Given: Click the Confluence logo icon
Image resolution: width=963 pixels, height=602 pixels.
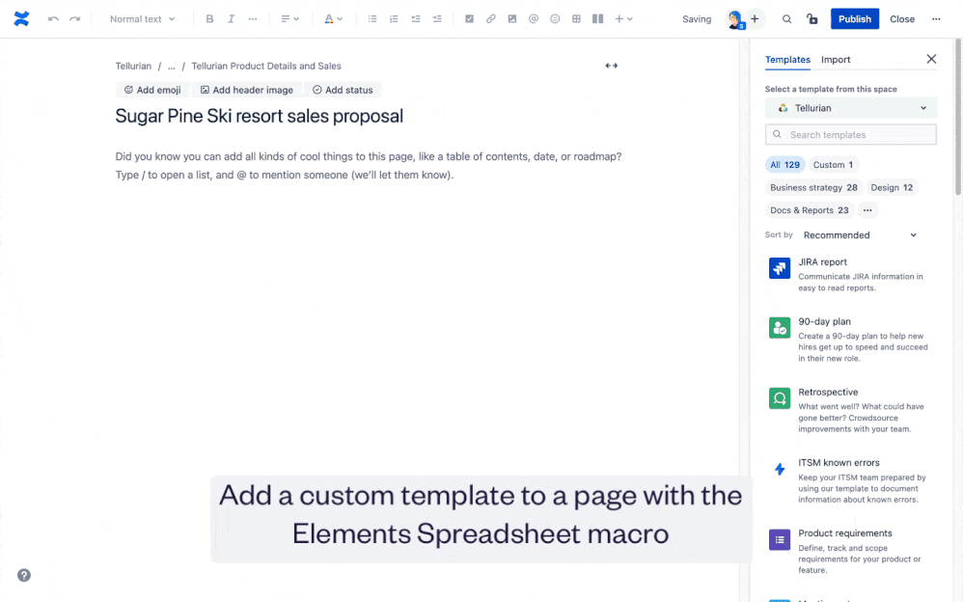Looking at the screenshot, I should [x=21, y=17].
